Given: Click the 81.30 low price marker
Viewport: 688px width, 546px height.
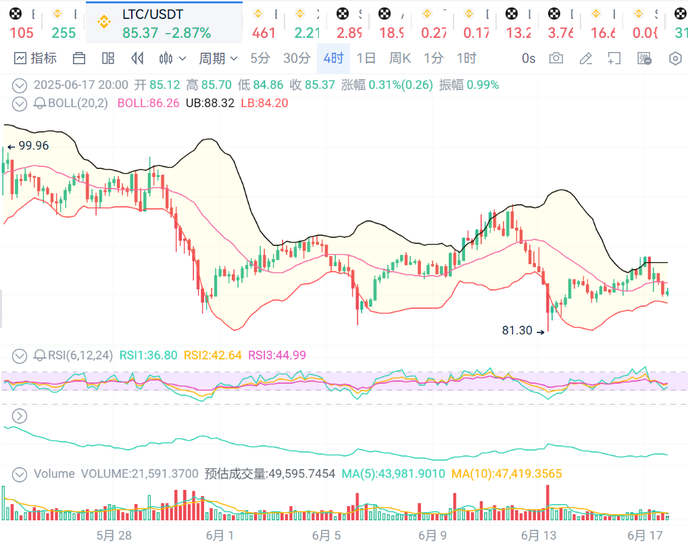Looking at the screenshot, I should [523, 330].
